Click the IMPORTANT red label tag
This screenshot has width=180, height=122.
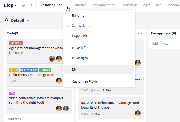pos(16,43)
